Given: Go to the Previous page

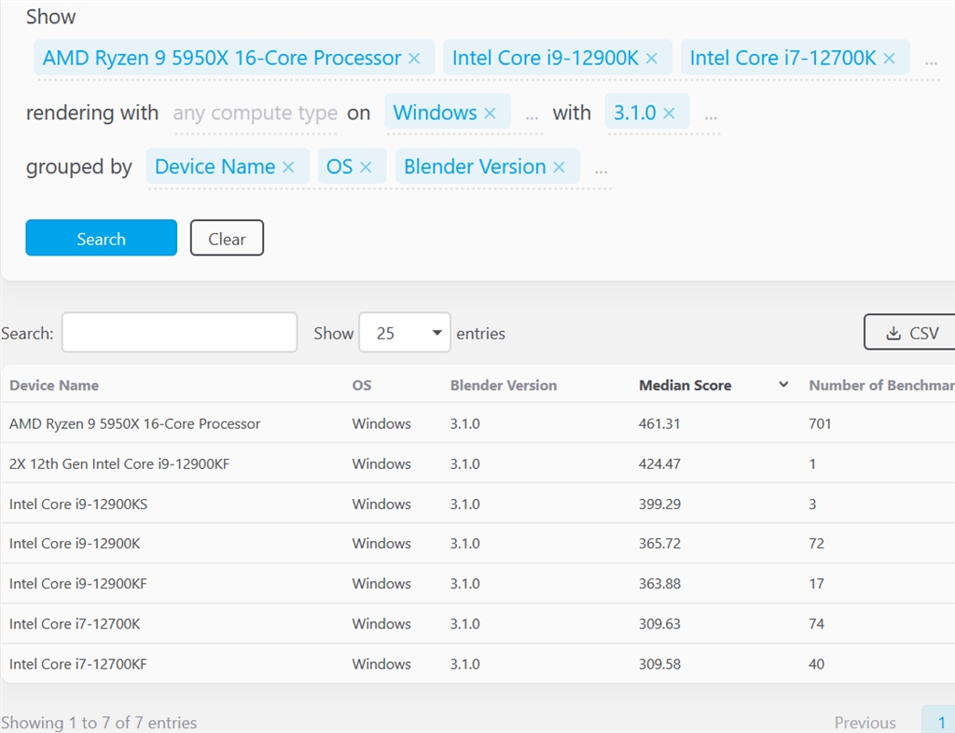Looking at the screenshot, I should (x=865, y=723).
